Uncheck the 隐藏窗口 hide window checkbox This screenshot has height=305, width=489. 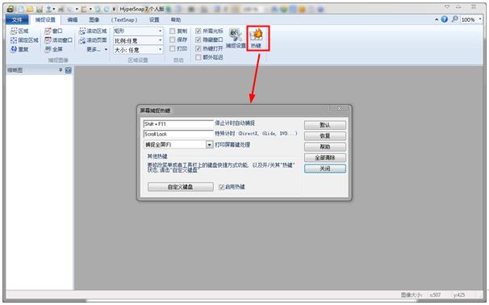coord(198,40)
